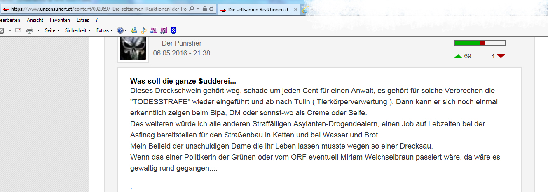The image size is (548, 192).
Task: Downvote the comment with red arrow
Action: [x=501, y=56]
